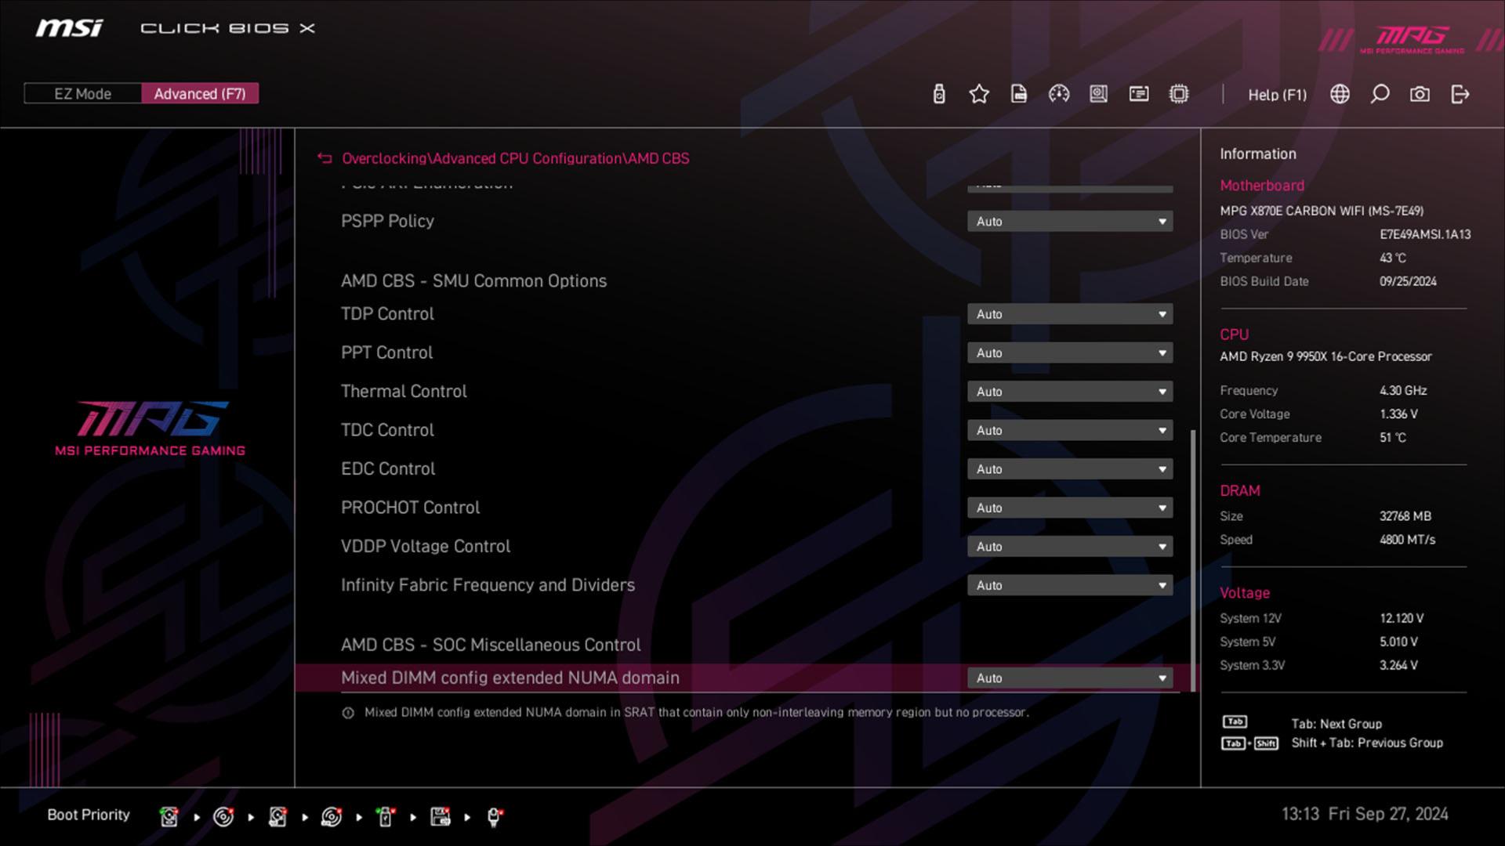Select the first hard disk boot priority icon
Image resolution: width=1505 pixels, height=846 pixels.
tap(169, 817)
